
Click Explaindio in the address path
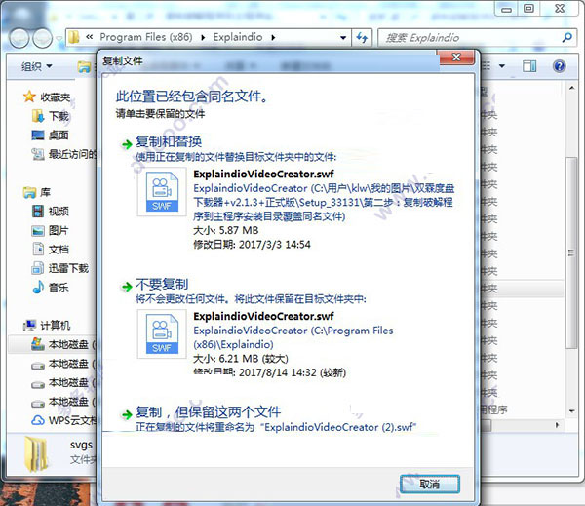pos(238,37)
